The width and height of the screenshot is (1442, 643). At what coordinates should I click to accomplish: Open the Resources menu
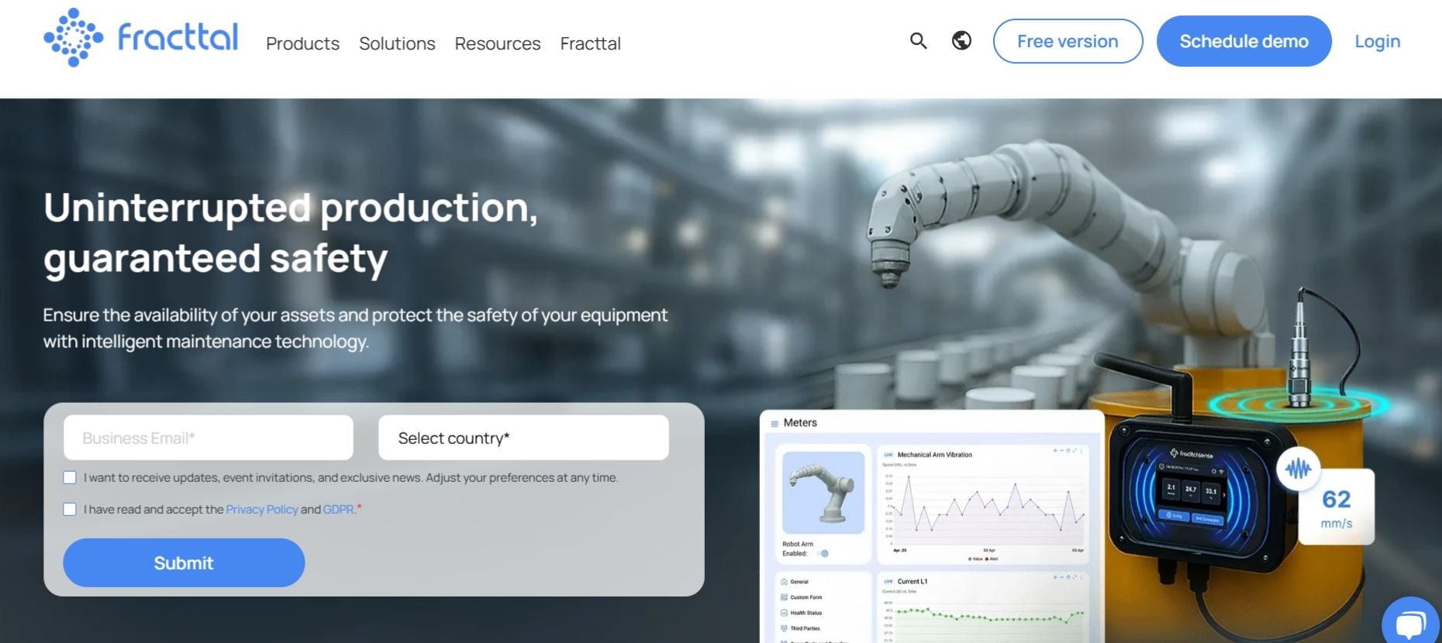coord(498,43)
